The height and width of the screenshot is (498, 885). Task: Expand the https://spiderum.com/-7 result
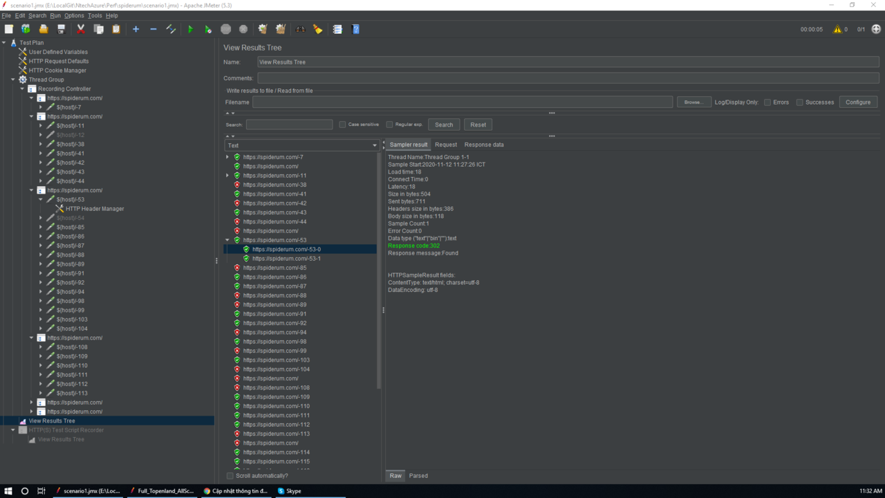[x=227, y=157]
